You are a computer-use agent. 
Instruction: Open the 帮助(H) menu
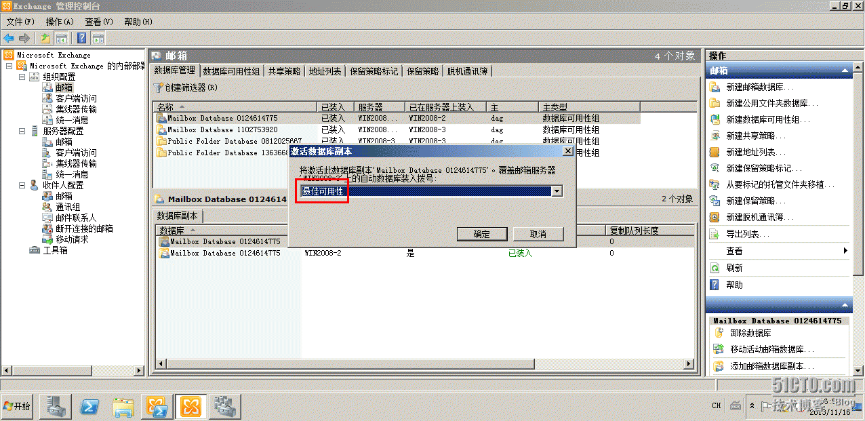coord(138,22)
